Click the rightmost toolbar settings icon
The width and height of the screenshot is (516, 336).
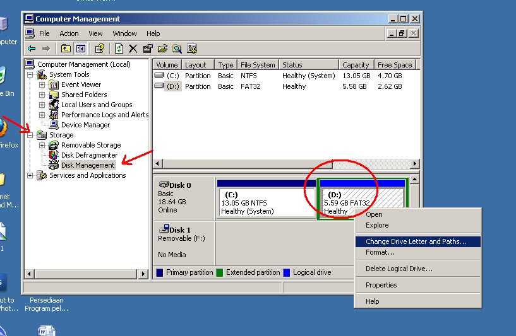(x=192, y=49)
